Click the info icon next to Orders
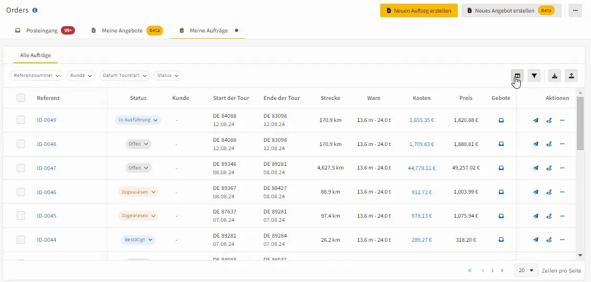Image resolution: width=591 pixels, height=282 pixels. [x=35, y=10]
